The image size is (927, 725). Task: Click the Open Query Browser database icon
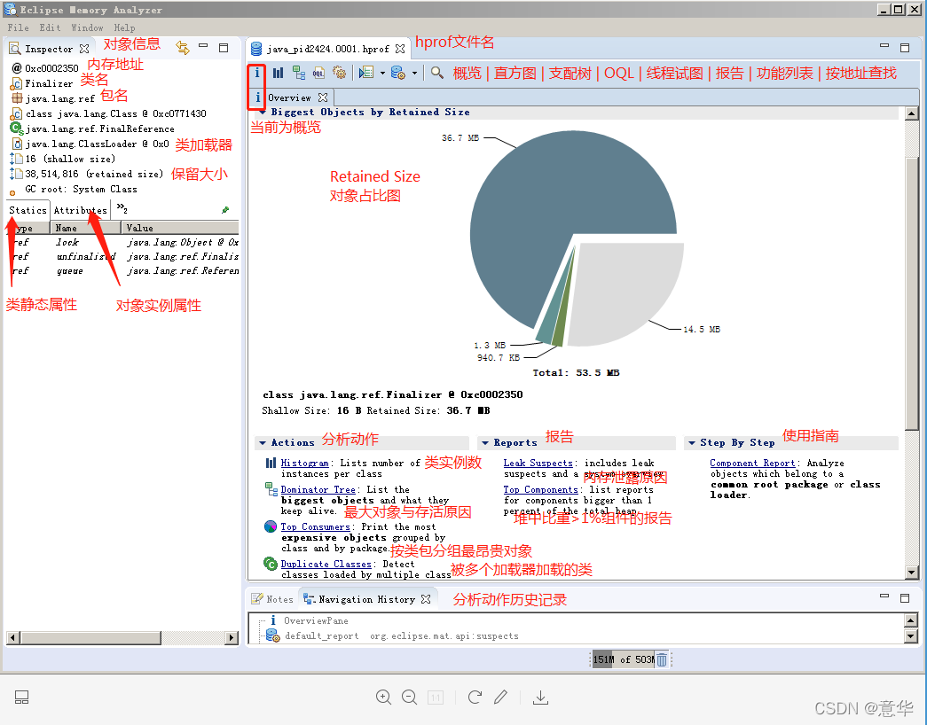398,73
